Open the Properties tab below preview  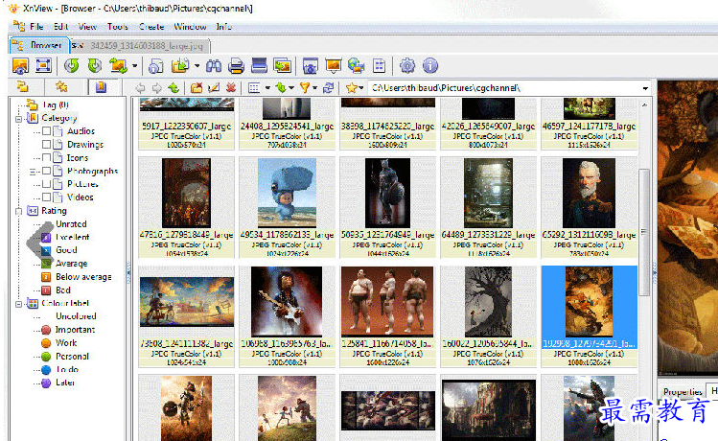683,392
